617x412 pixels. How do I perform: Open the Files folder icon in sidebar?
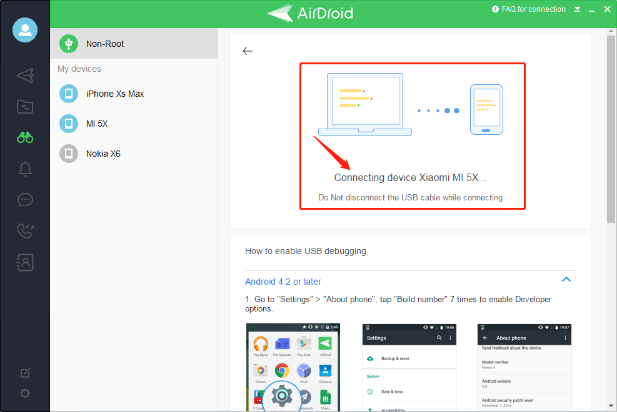click(x=25, y=107)
